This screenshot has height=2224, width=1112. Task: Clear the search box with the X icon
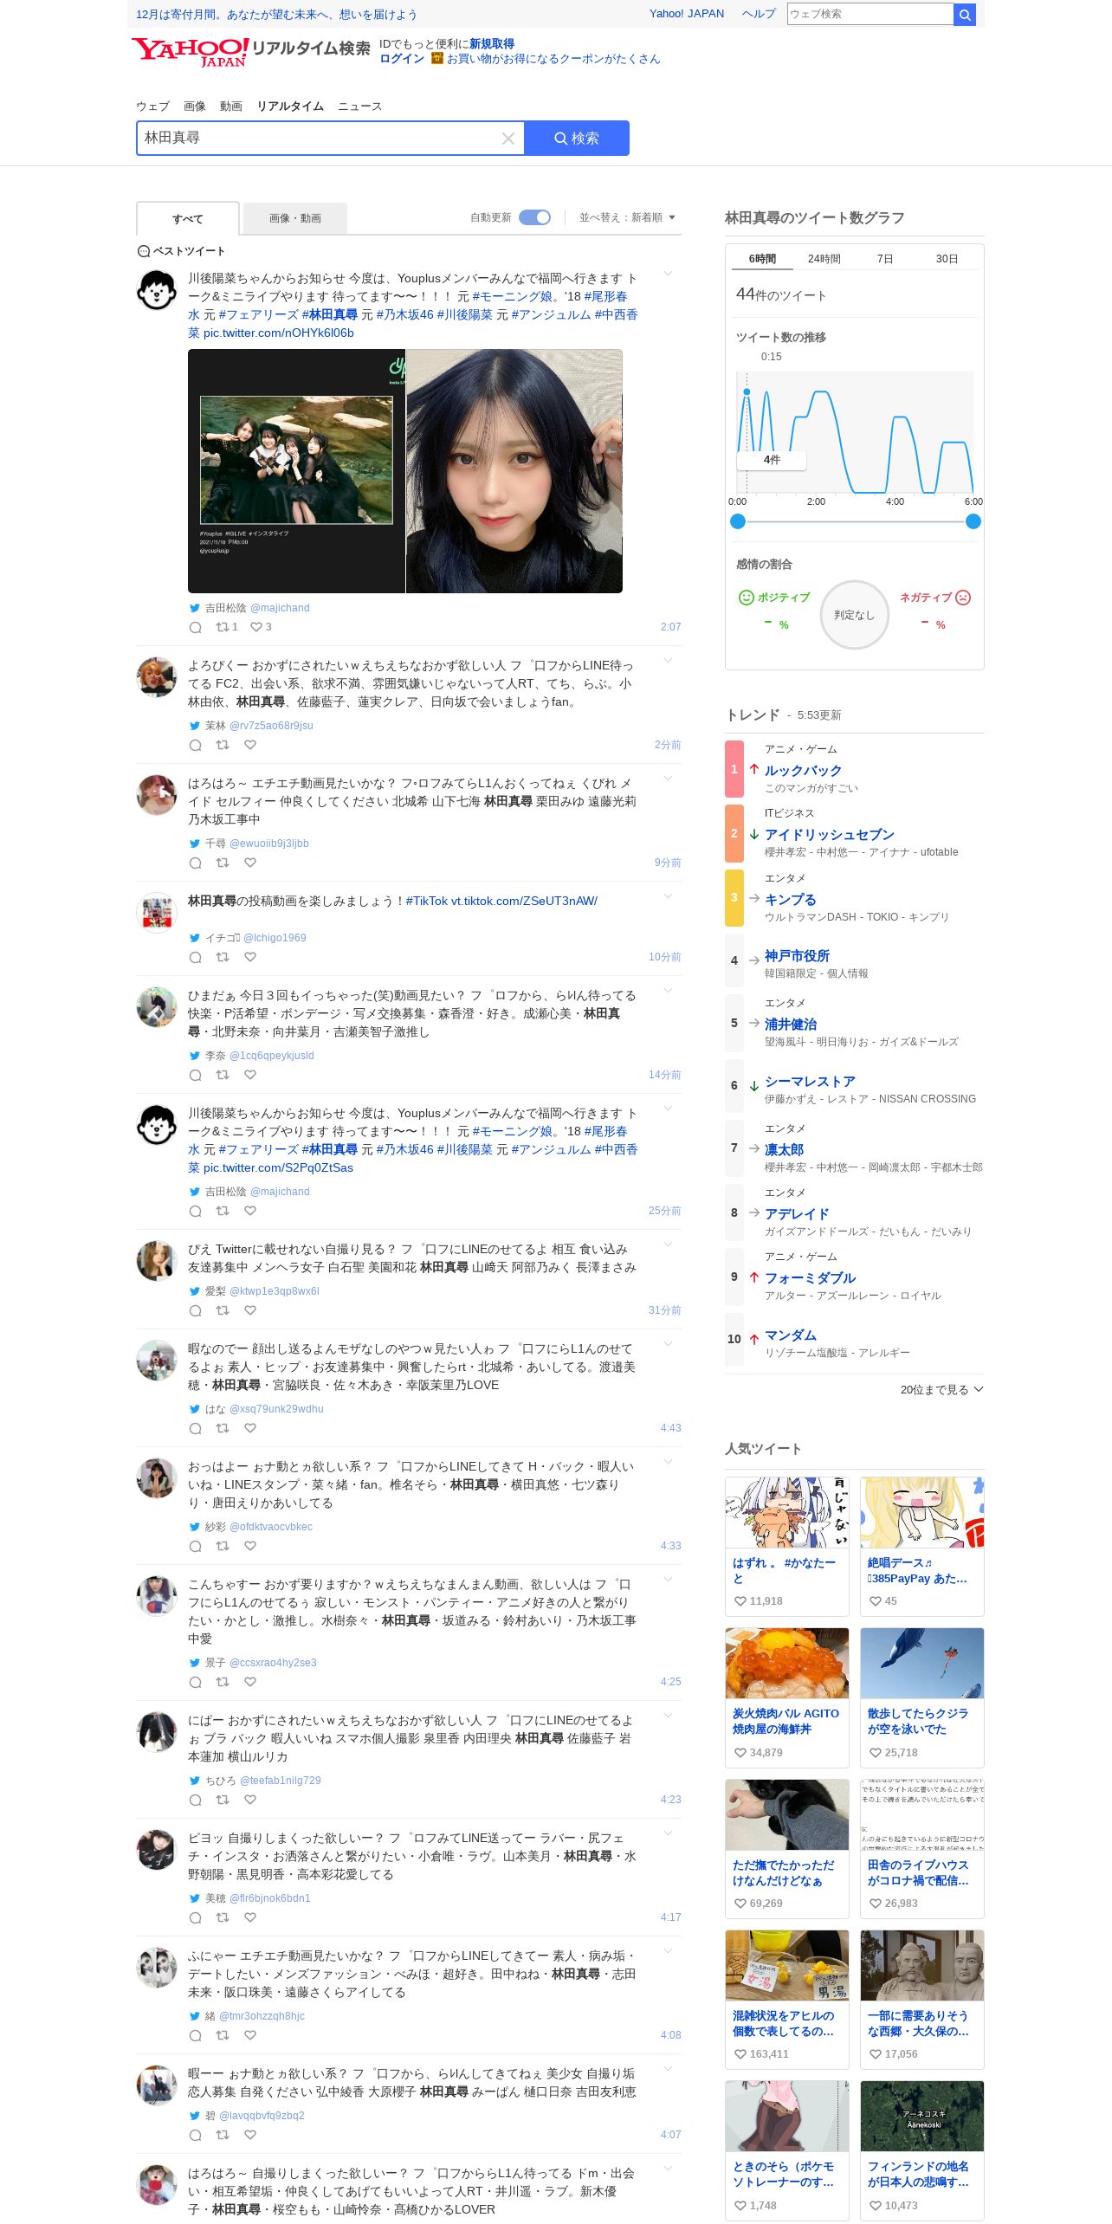[508, 139]
